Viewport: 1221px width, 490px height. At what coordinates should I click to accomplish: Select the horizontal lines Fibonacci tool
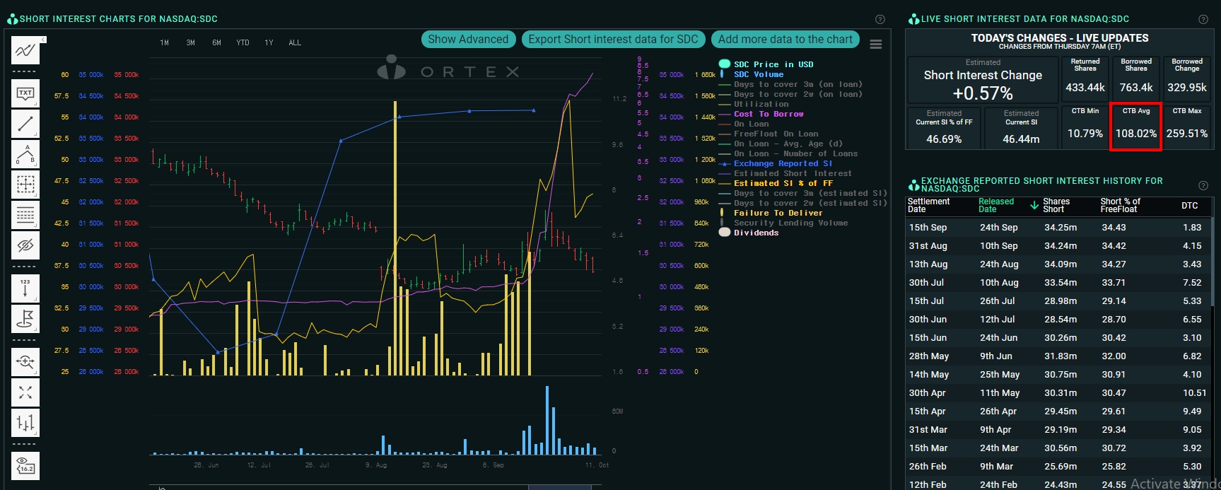click(x=25, y=215)
